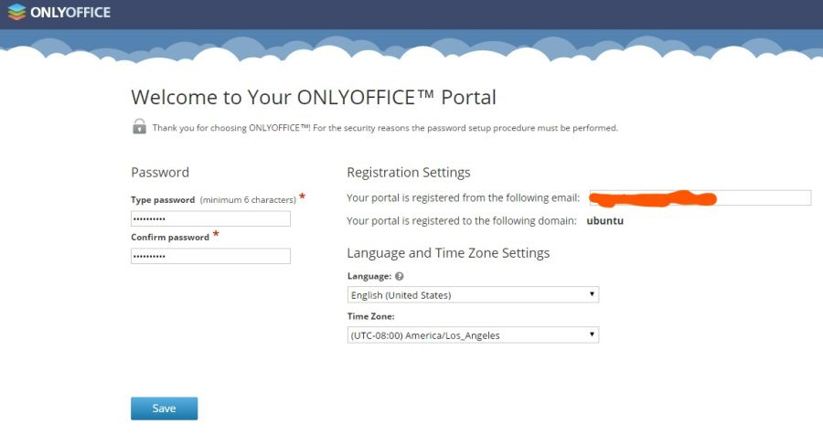Click the domain name "ubuntu"

pyautogui.click(x=605, y=221)
